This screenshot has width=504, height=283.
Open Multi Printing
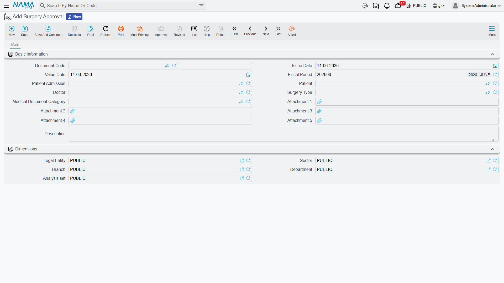point(139,31)
